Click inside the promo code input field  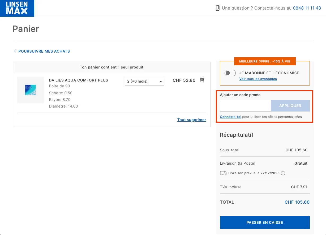tap(245, 106)
